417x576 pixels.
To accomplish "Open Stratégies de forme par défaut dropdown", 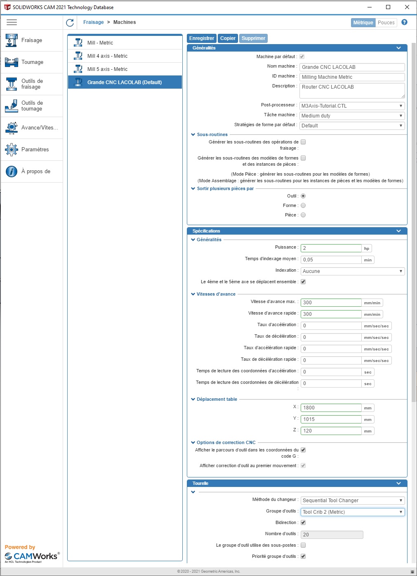I will coord(352,126).
